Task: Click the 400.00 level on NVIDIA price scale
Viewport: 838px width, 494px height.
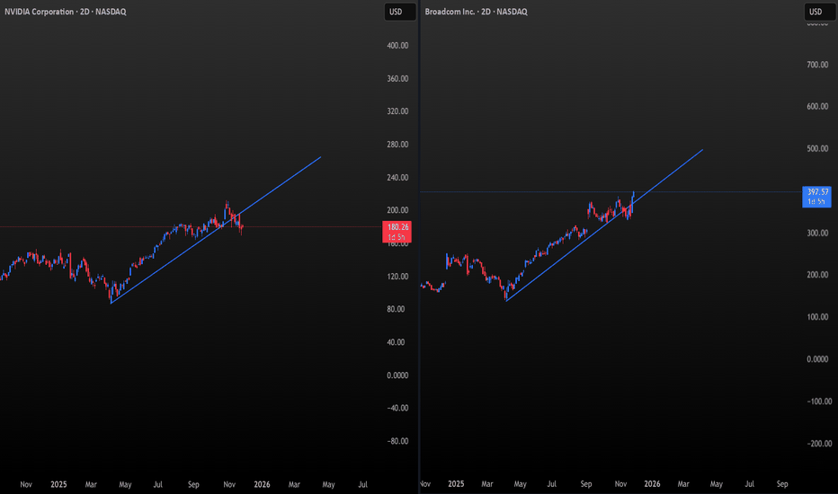Action: (397, 46)
